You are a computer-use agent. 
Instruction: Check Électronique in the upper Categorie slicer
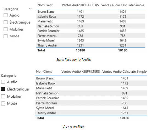tap(5, 22)
